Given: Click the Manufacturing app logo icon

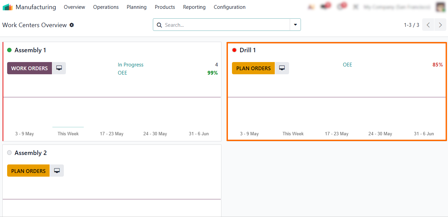Looking at the screenshot, I should click(x=7, y=7).
